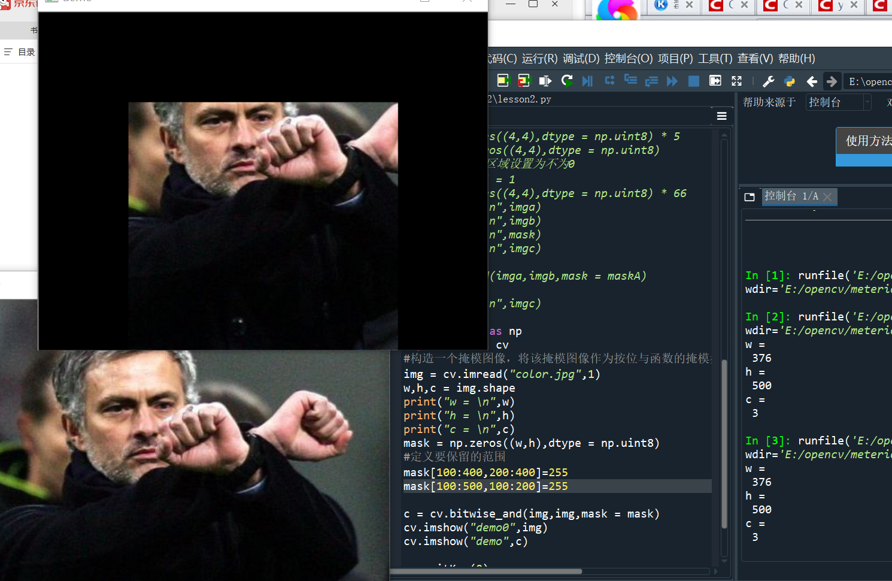892x581 pixels.
Task: Click the 使用方法 entry in the help panel
Action: coord(864,141)
